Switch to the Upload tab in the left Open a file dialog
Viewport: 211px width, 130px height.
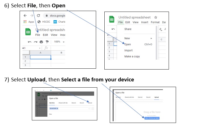click(90, 103)
